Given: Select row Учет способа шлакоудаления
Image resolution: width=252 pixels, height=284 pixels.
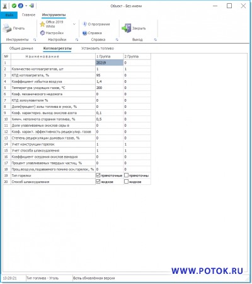Looking at the screenshot, I should (x=53, y=151).
